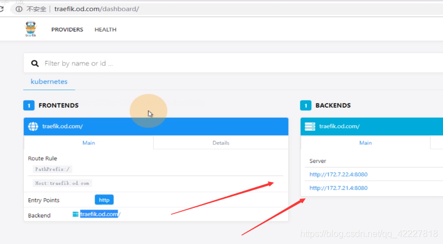Open frontend Main tab
443x244 pixels.
89,143
